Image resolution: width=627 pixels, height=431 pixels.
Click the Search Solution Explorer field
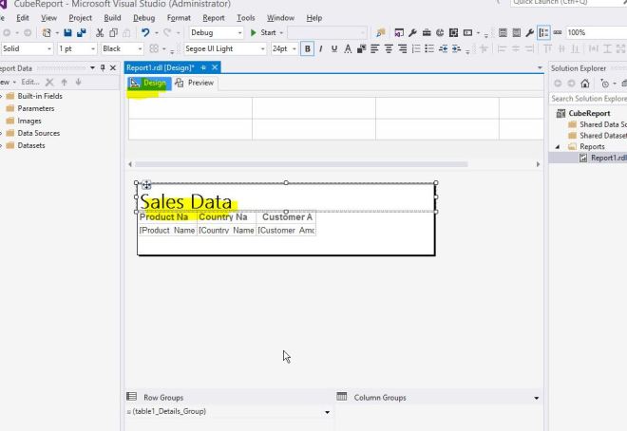587,99
